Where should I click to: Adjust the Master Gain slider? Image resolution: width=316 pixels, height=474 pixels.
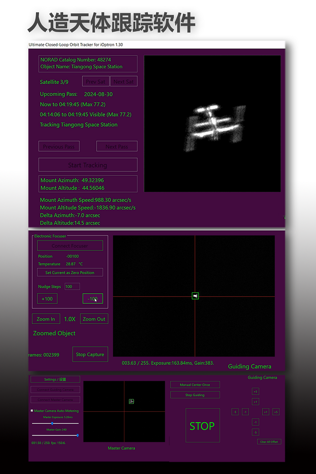click(x=77, y=435)
